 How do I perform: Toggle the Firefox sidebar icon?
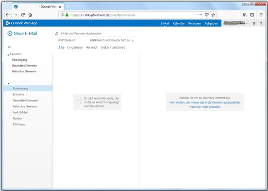[252, 15]
